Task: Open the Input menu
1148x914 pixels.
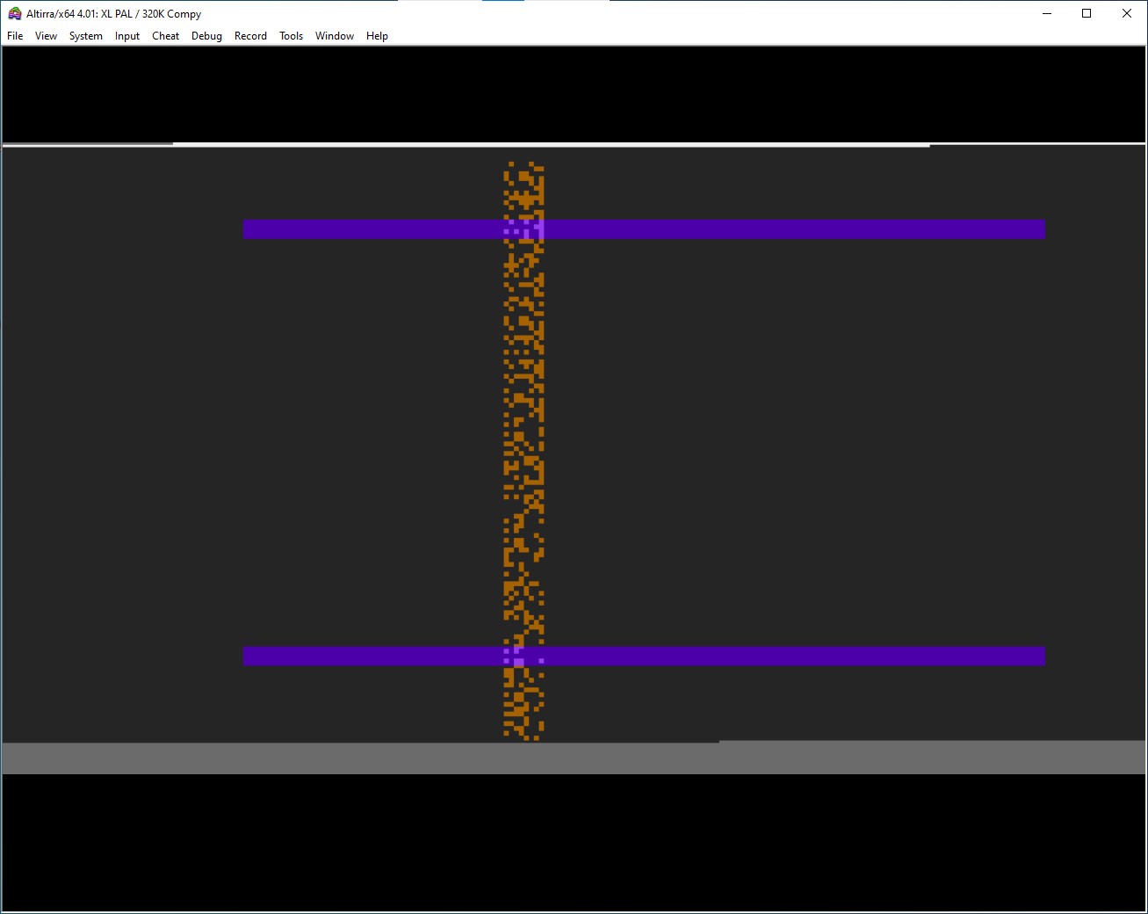Action: 127,36
